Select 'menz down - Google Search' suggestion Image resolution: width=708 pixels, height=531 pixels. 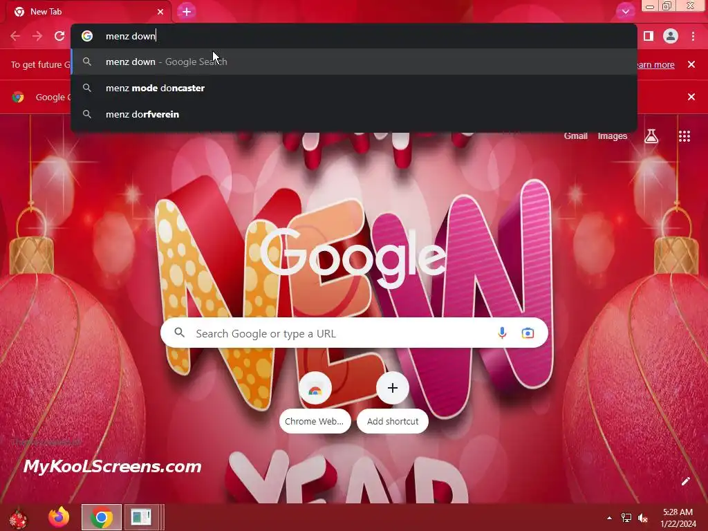tap(354, 62)
